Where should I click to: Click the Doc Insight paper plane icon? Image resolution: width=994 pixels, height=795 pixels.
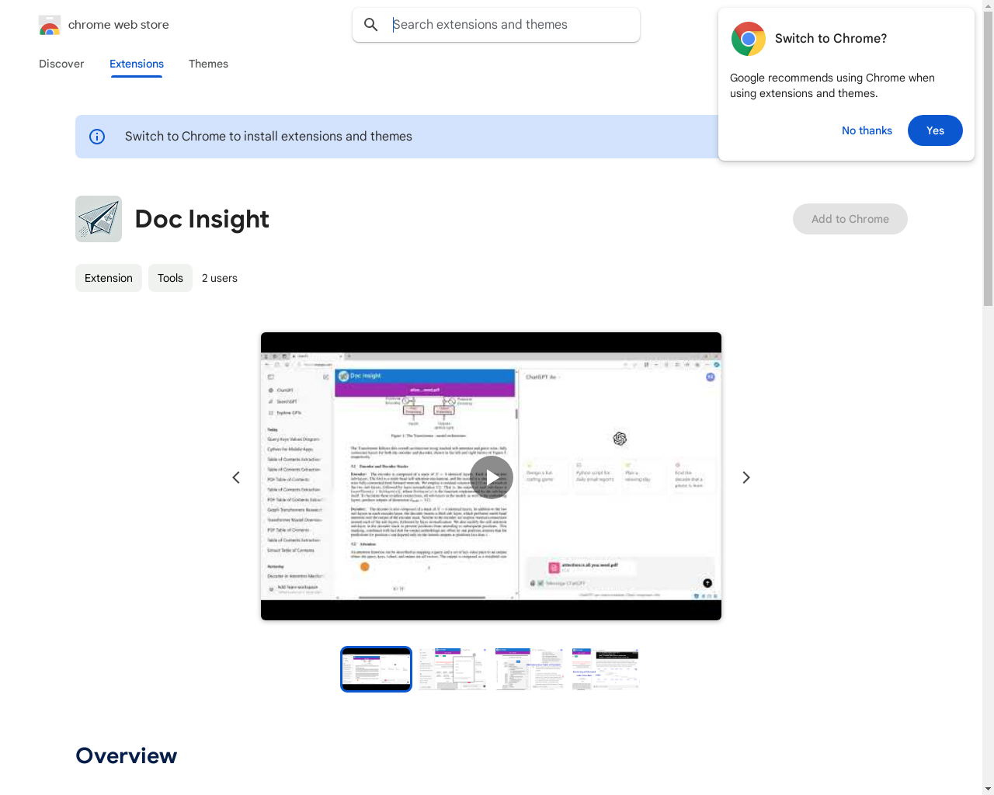99,219
